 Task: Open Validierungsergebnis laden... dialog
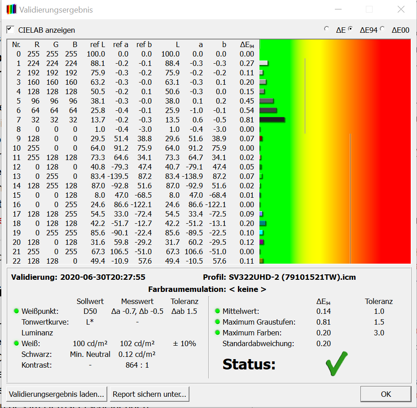point(57,395)
